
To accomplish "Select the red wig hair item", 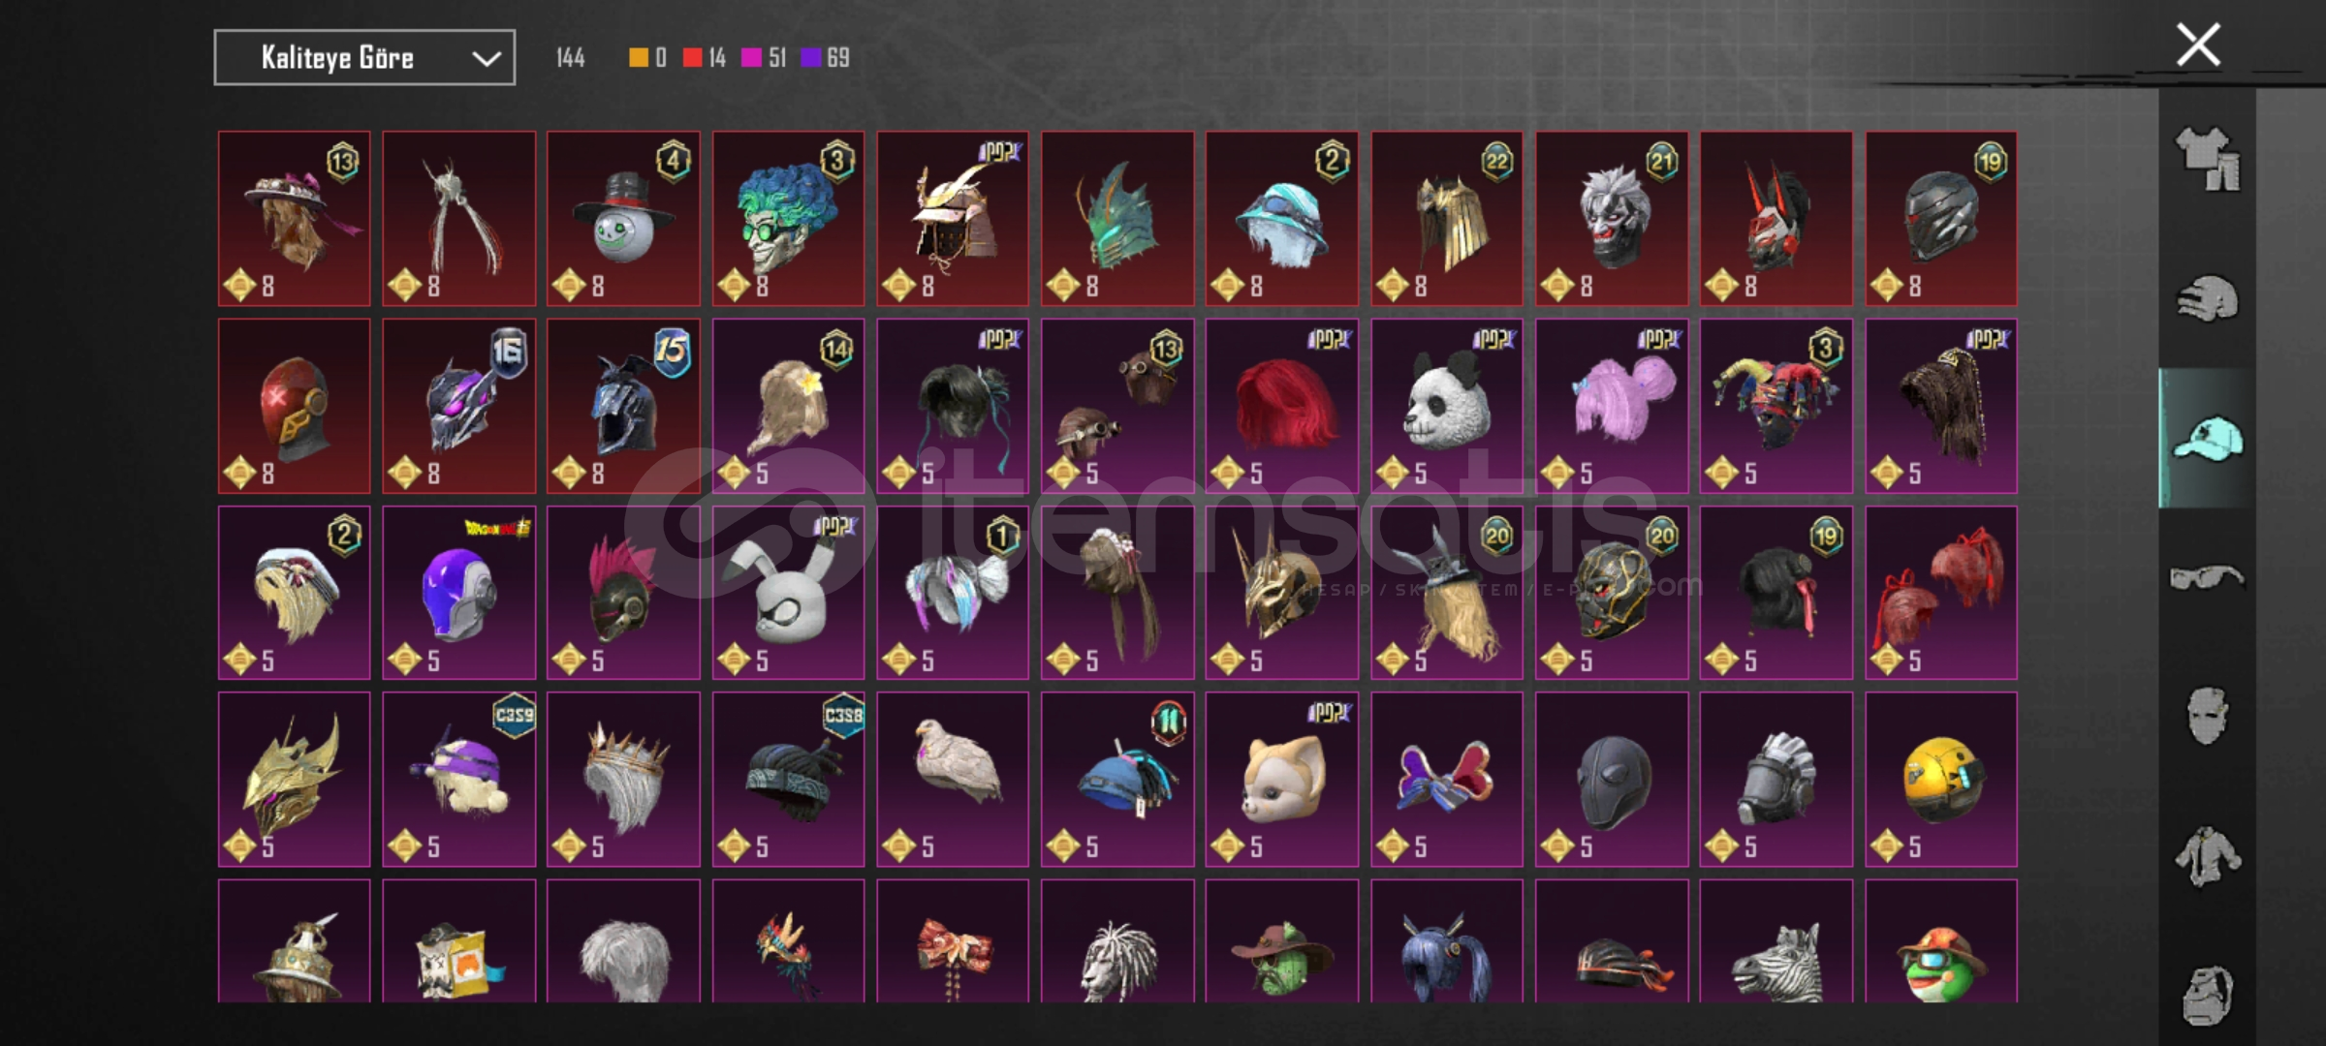I will [x=1281, y=407].
